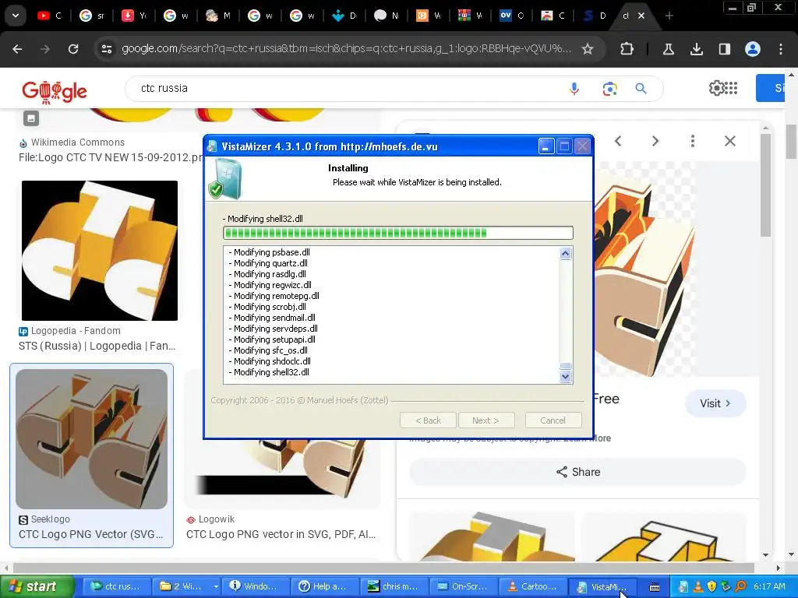Show next image in preview panel
The image size is (798, 598).
pyautogui.click(x=655, y=141)
